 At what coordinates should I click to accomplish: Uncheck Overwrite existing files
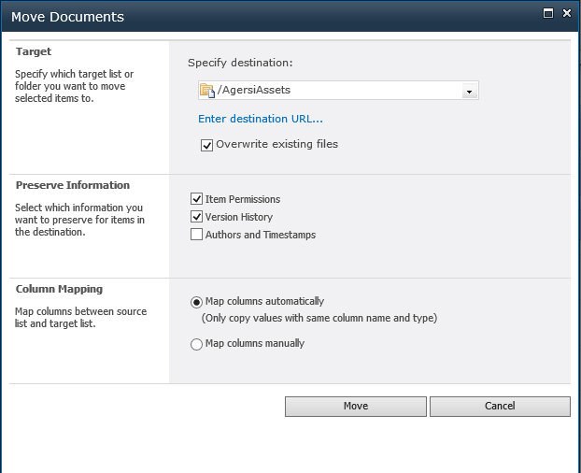point(207,145)
